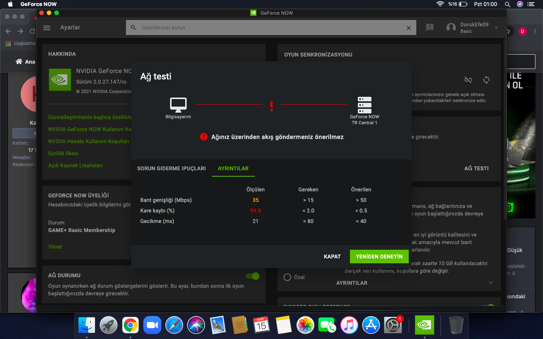Viewport: 543px width, 339px height.
Task: Launch Safari from the Dock
Action: pyautogui.click(x=174, y=325)
